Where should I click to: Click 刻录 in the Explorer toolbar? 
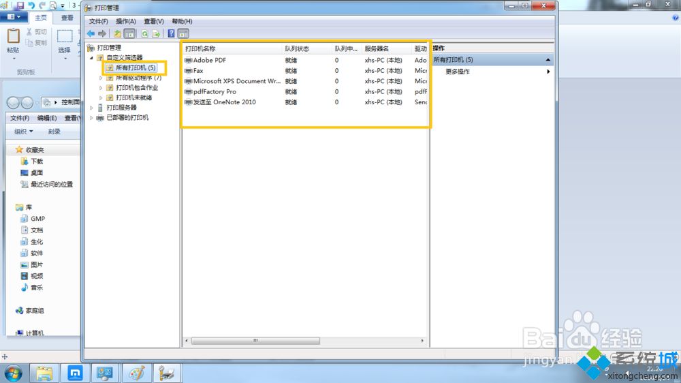point(54,132)
